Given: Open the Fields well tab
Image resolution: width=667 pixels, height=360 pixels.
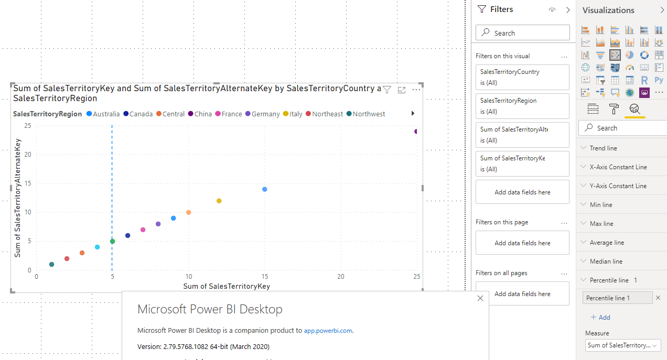Looking at the screenshot, I should pyautogui.click(x=593, y=109).
